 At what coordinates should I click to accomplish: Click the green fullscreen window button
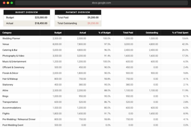pyautogui.click(x=12, y=3)
